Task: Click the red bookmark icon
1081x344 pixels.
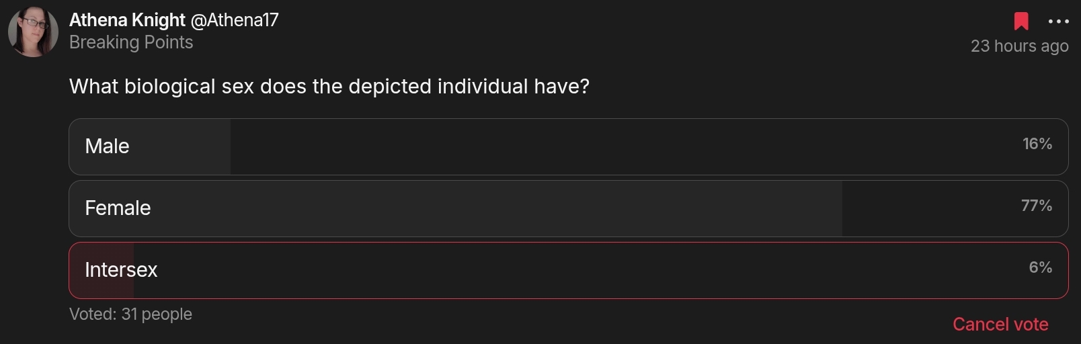Action: pyautogui.click(x=1021, y=21)
